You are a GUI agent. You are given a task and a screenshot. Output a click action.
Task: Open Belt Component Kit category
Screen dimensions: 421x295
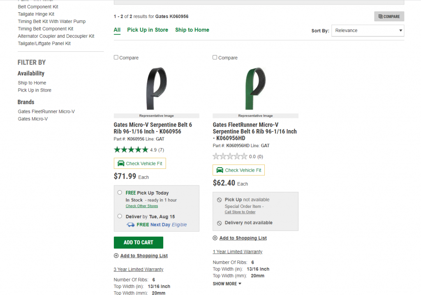pyautogui.click(x=38, y=7)
